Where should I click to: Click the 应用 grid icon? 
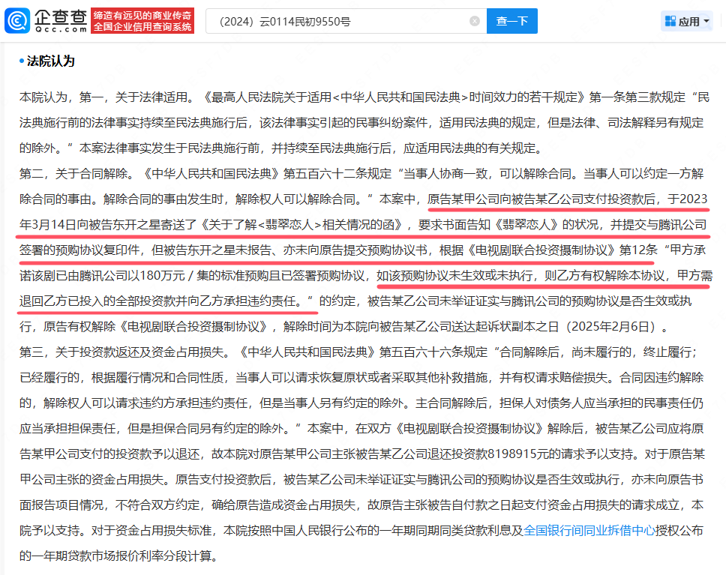[670, 22]
